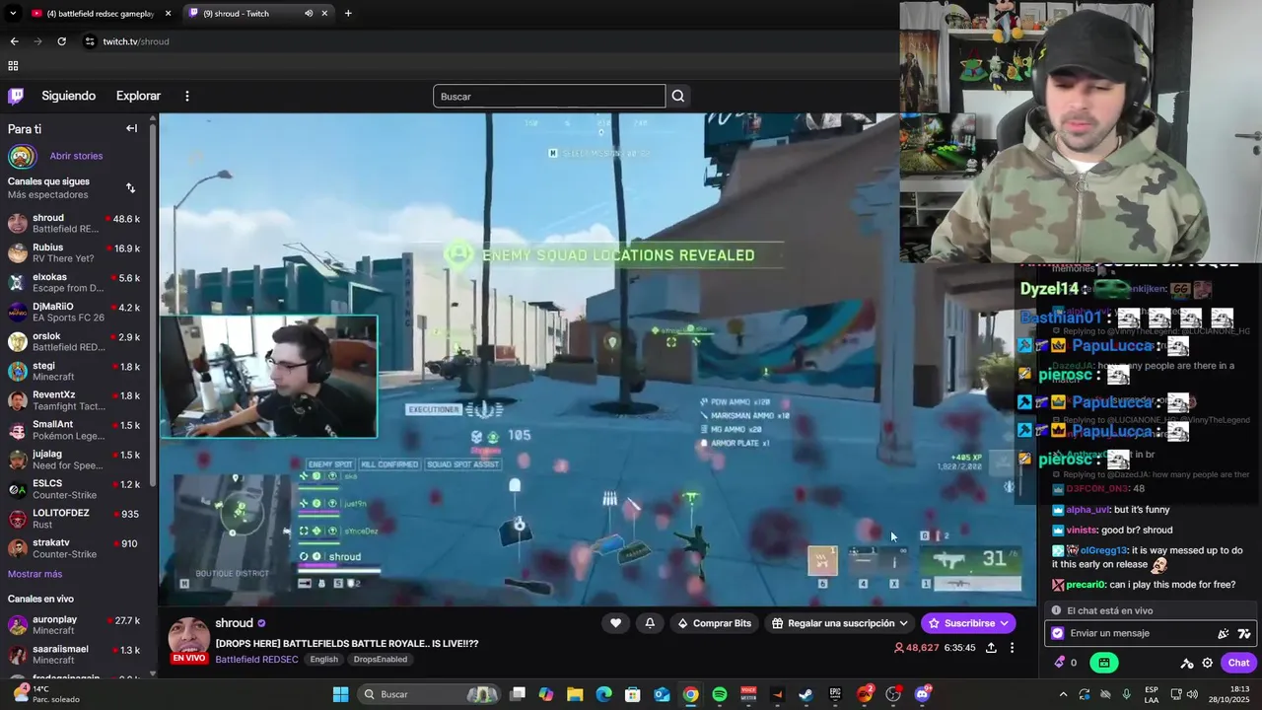Close the battlefield redsec gameplay tab

[168, 14]
